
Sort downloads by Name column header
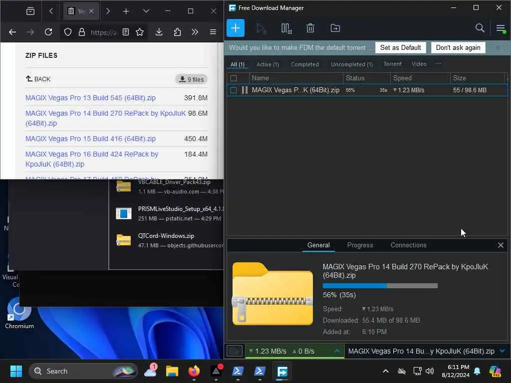[296, 78]
